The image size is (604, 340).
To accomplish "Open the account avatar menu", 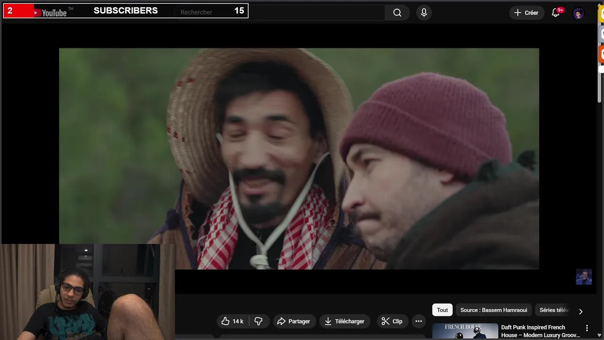I will click(x=579, y=13).
